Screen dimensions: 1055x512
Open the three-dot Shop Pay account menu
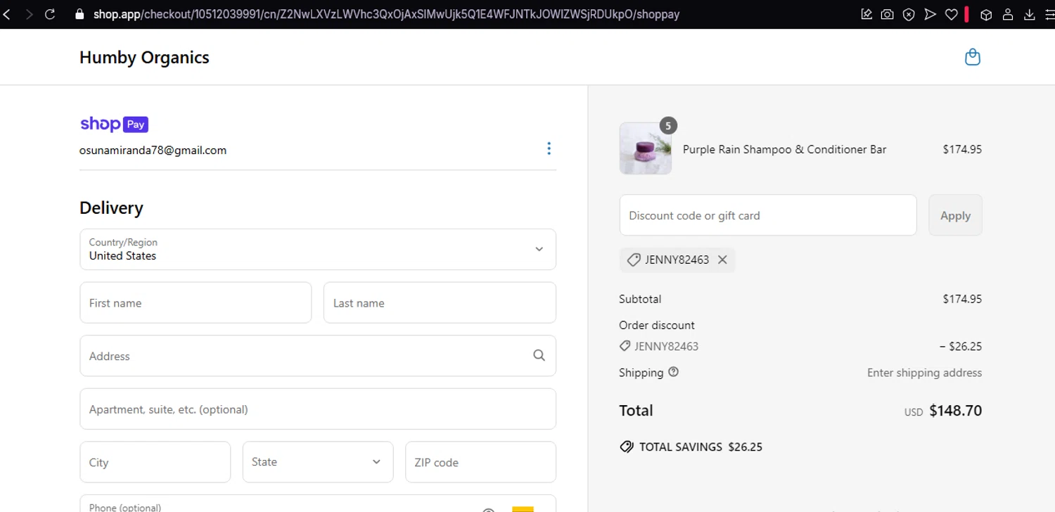(549, 148)
